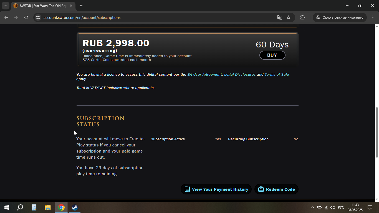Click the Redeem Code button

276,189
